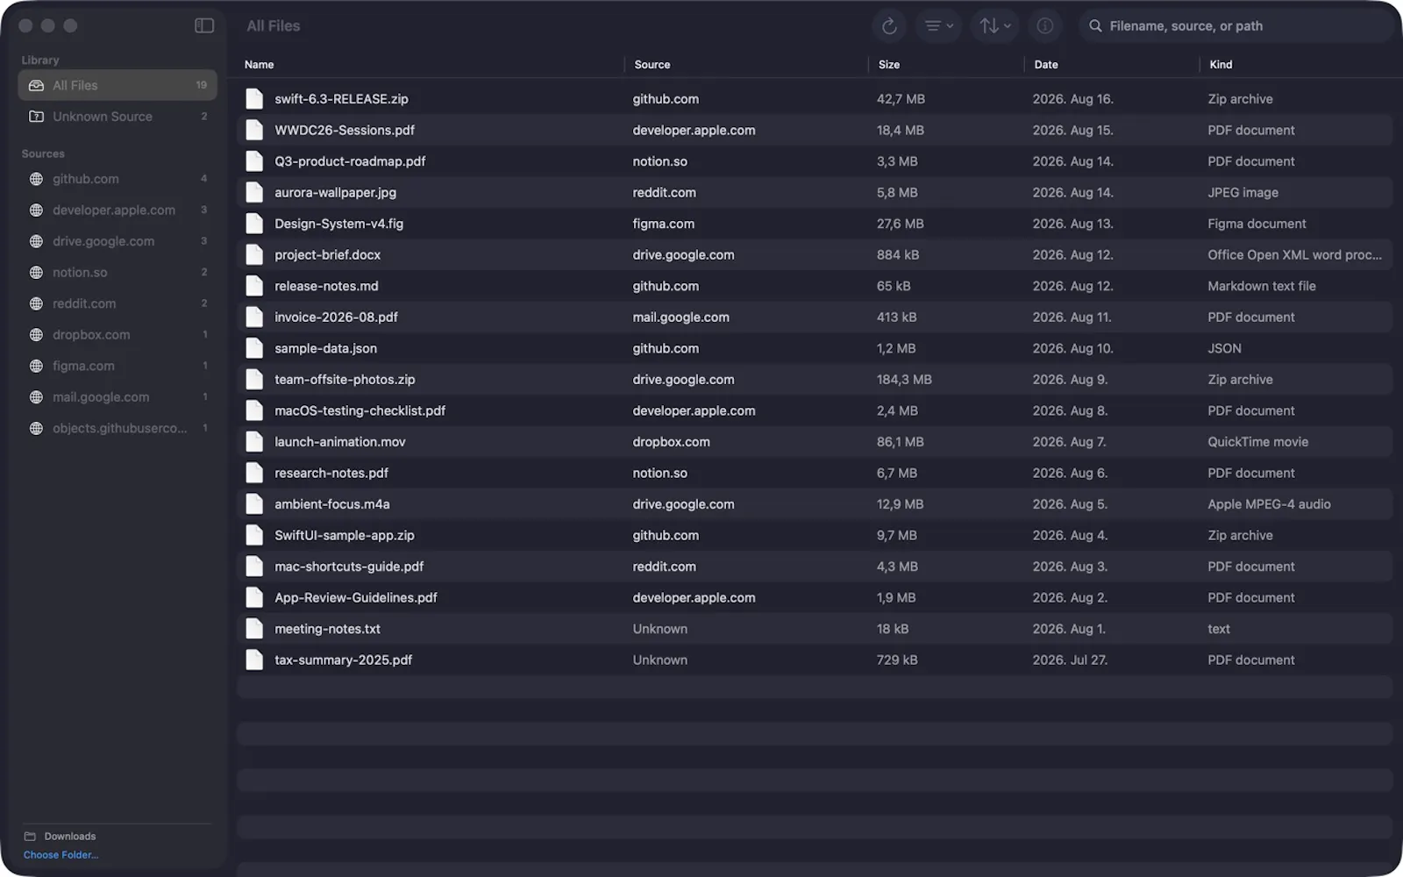Viewport: 1403px width, 877px height.
Task: Click the file icon for release-notes.md
Action: (254, 286)
